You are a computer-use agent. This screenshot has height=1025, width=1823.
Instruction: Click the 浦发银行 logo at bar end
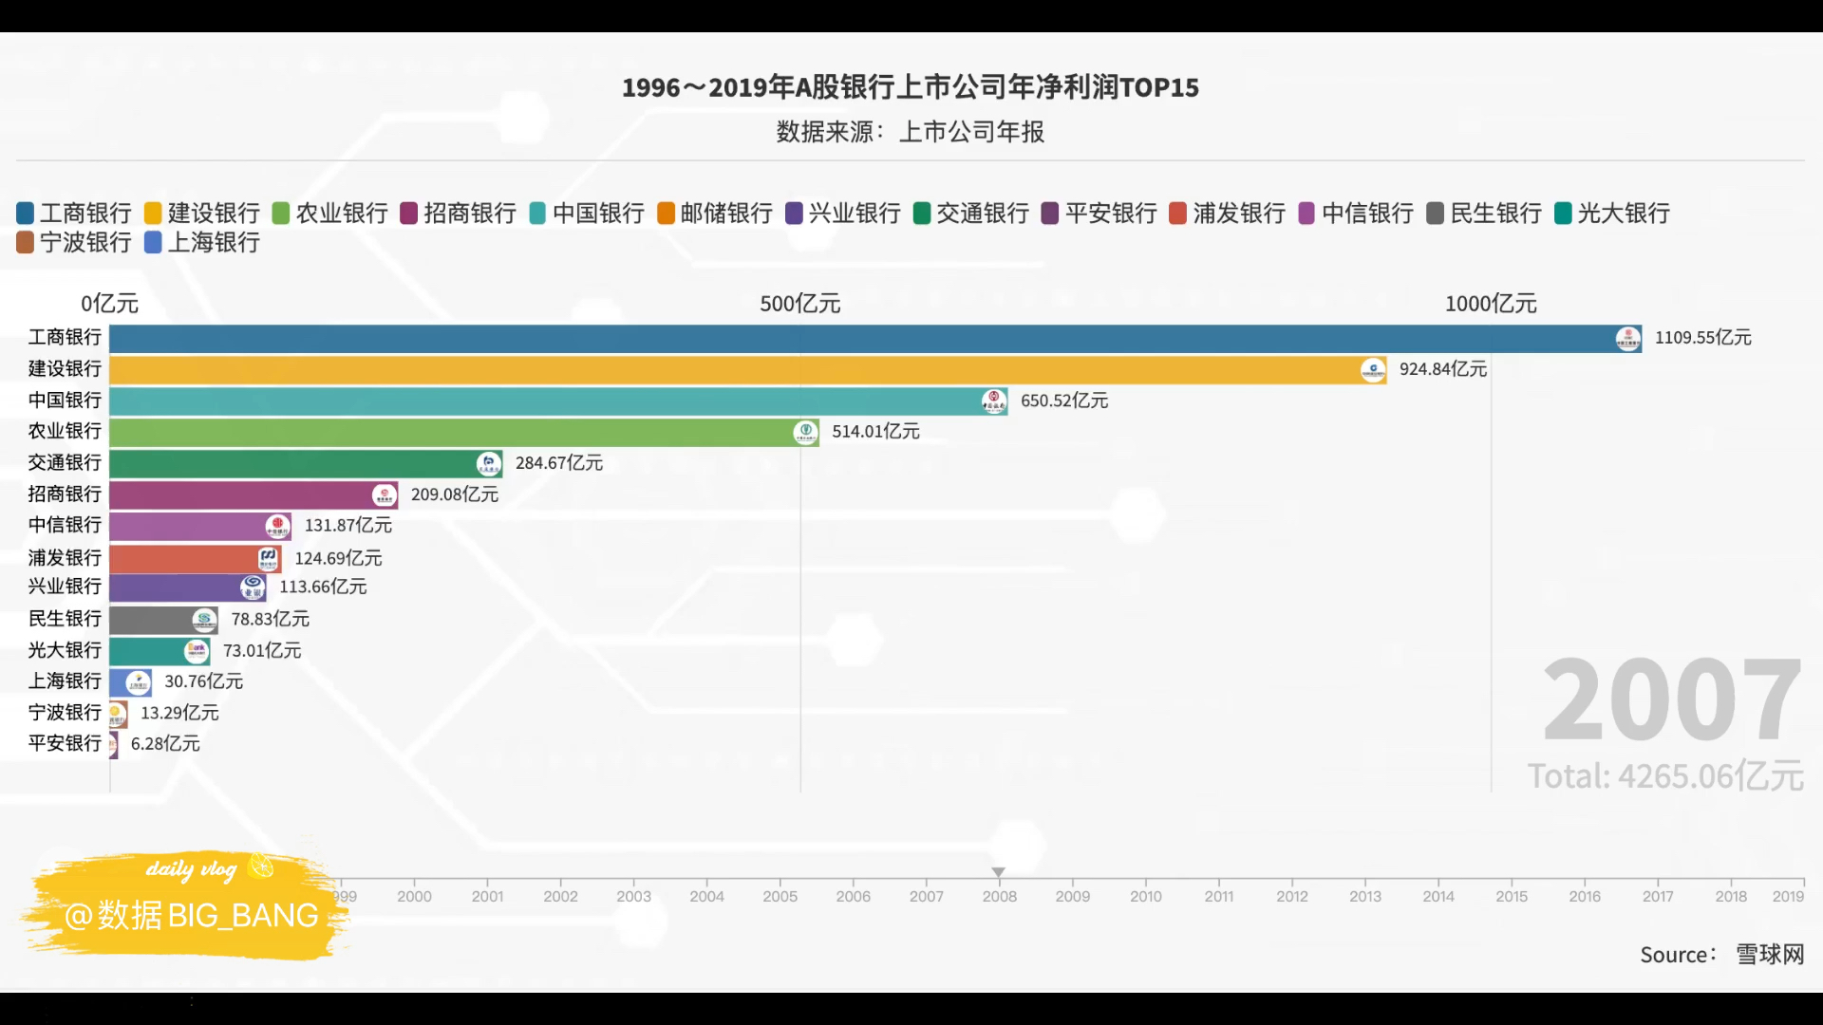(269, 557)
